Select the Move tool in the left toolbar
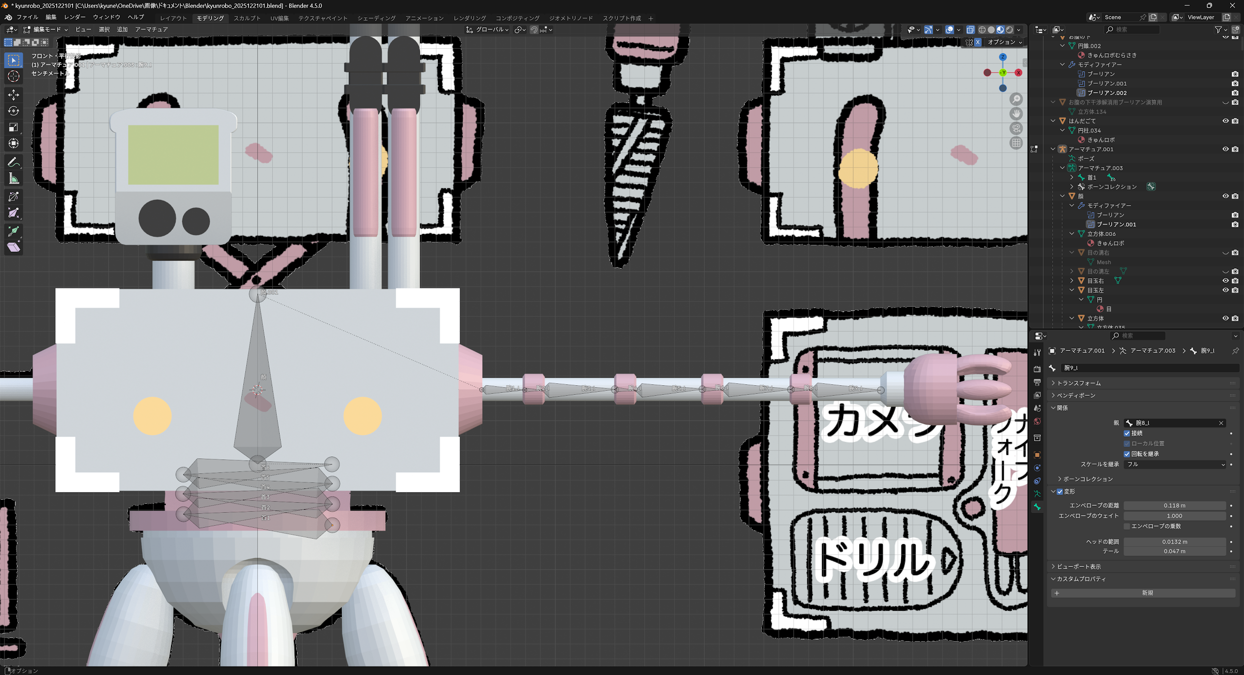The height and width of the screenshot is (675, 1244). click(x=13, y=95)
